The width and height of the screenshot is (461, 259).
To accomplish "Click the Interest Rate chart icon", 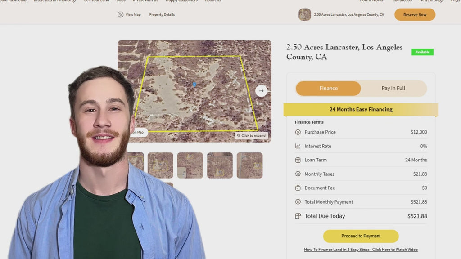I will (x=298, y=146).
